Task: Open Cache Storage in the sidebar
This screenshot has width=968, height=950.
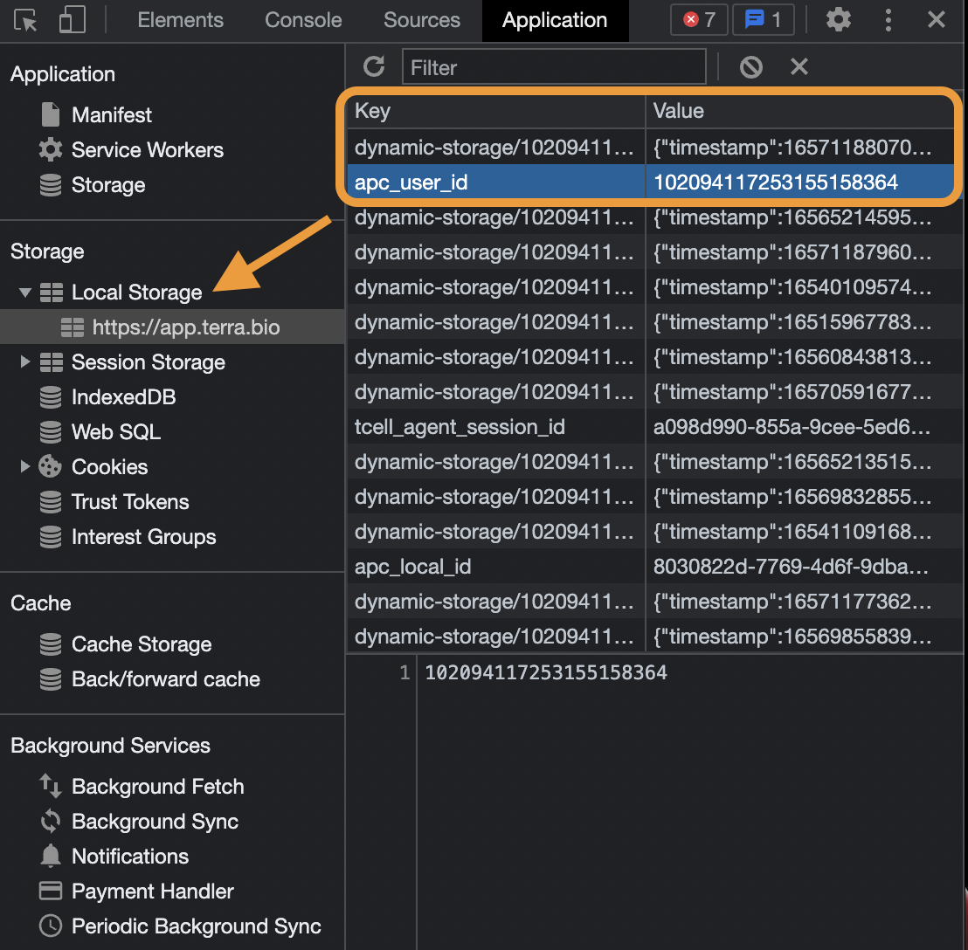Action: pos(142,644)
